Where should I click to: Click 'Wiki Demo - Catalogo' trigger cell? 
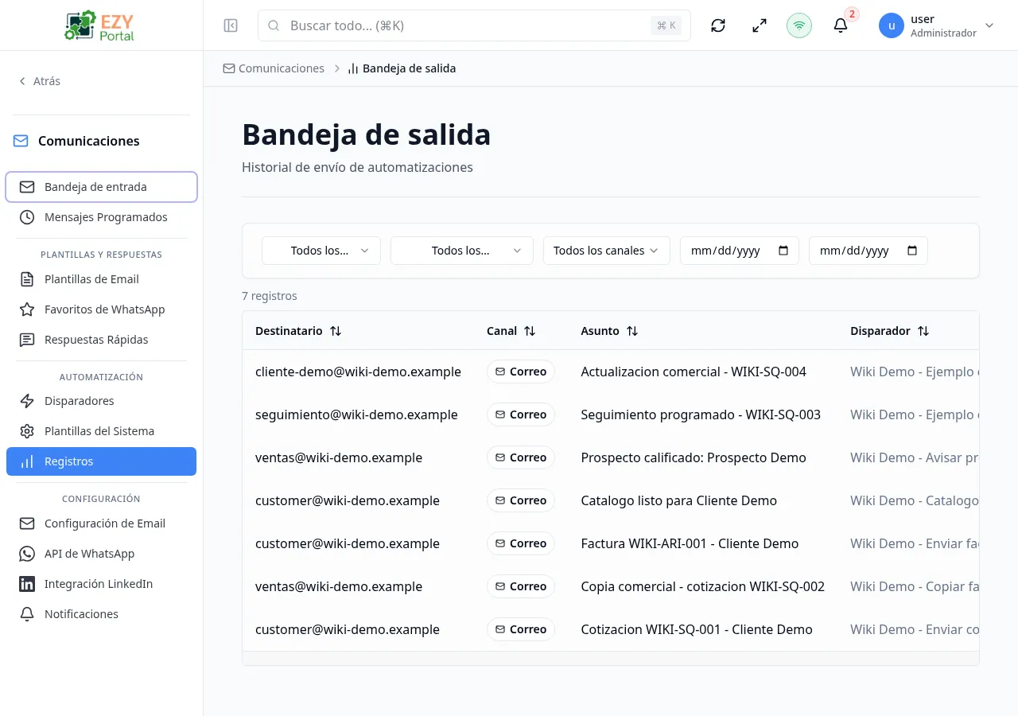[915, 500]
